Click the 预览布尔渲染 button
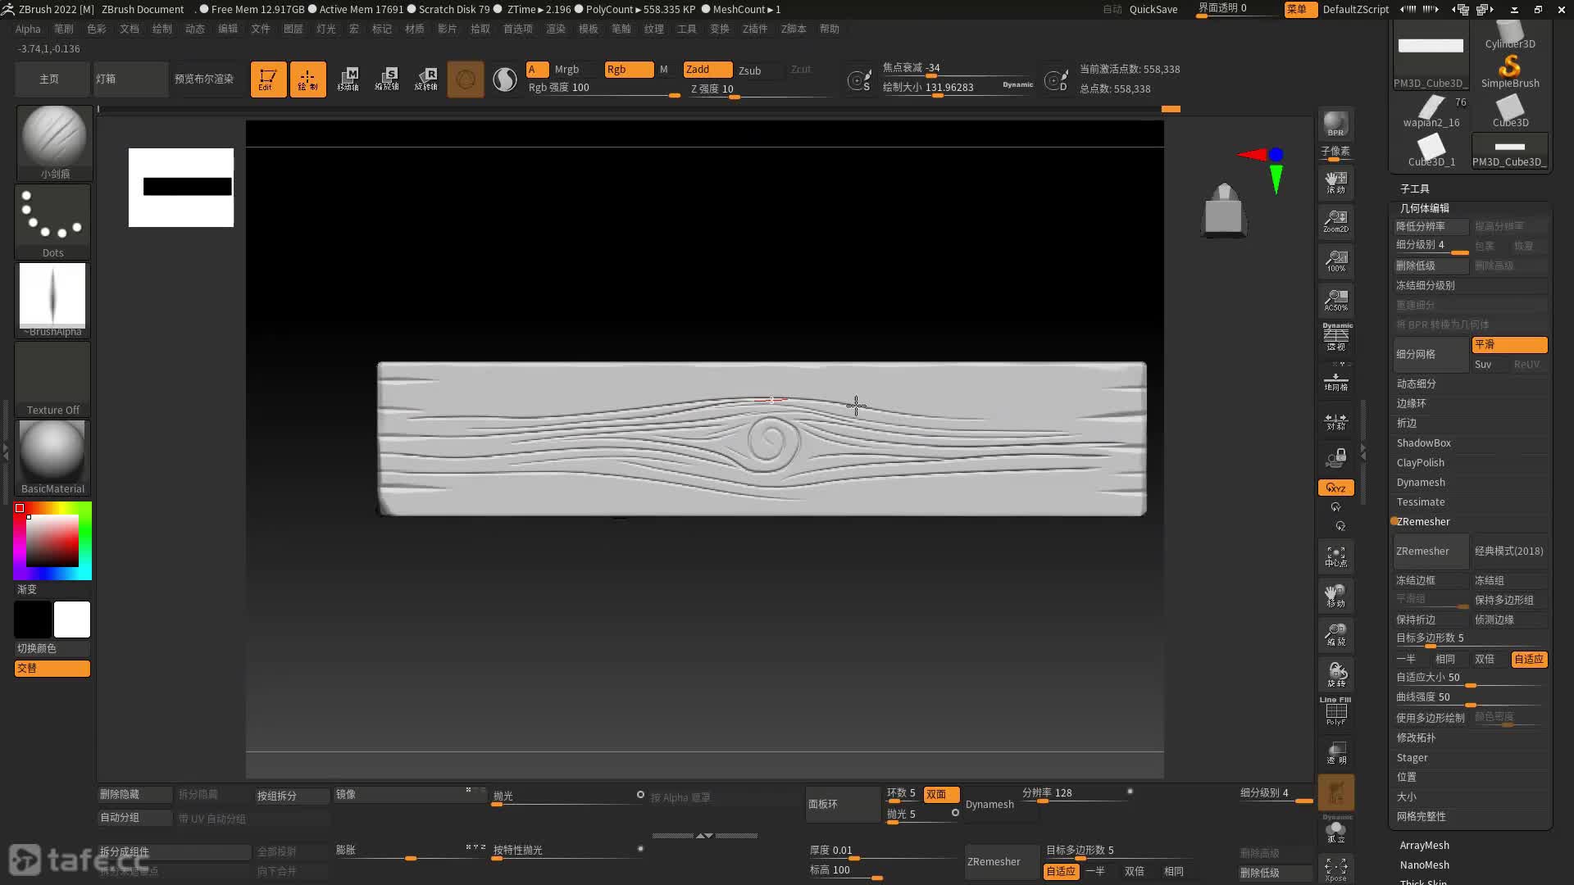The height and width of the screenshot is (885, 1574). (204, 79)
